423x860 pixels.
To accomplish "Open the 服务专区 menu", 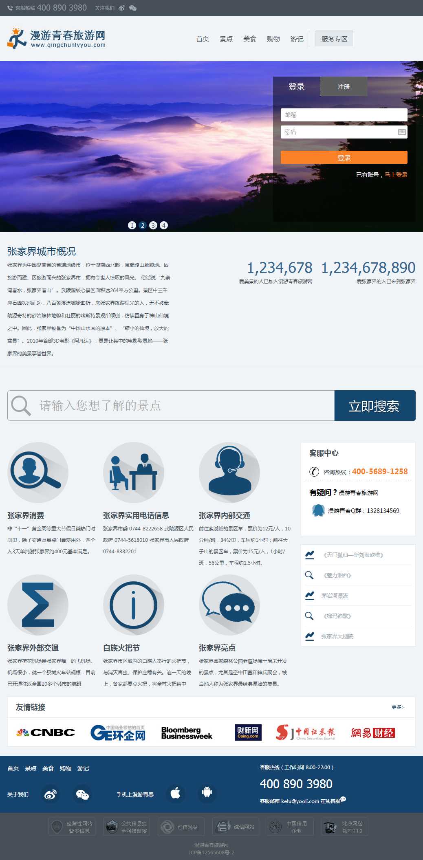I will [x=334, y=39].
